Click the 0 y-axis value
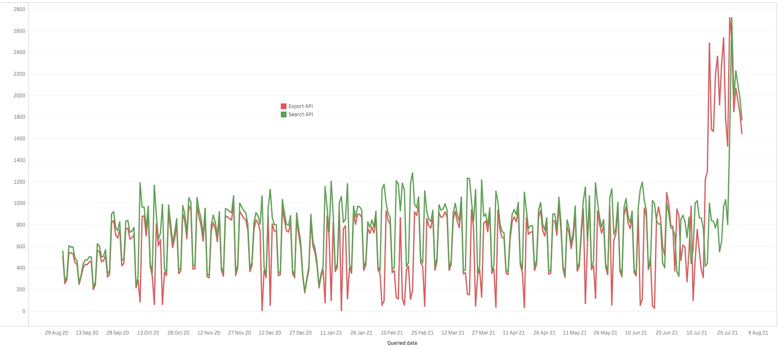Image resolution: width=781 pixels, height=348 pixels. tap(24, 311)
